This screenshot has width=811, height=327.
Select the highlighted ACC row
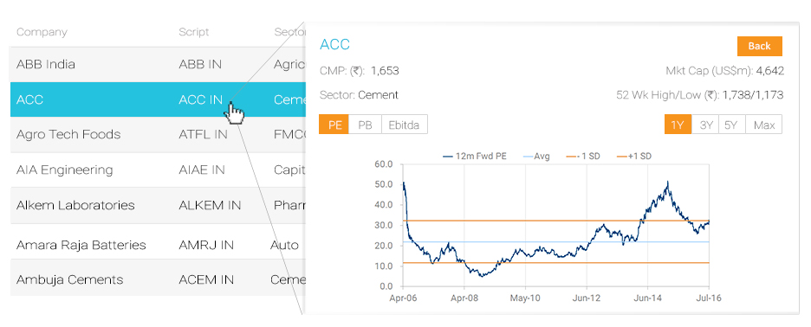[x=158, y=99]
